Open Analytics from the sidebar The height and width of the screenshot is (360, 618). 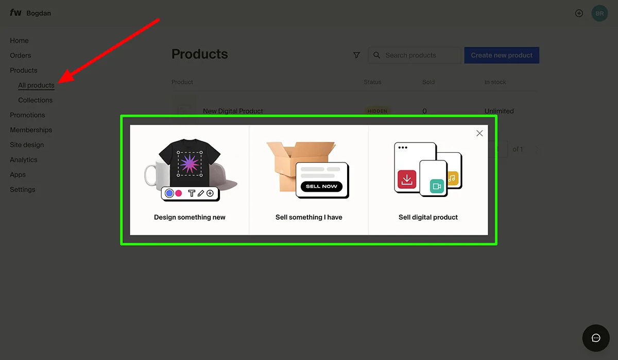tap(23, 159)
